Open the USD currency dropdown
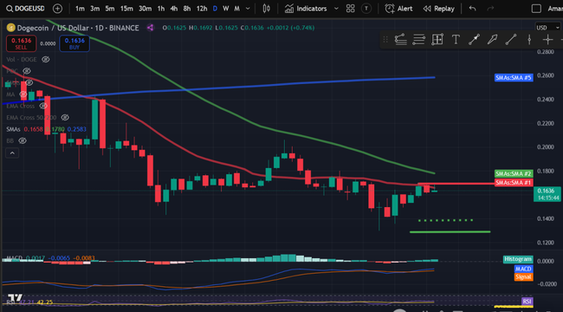 pos(547,28)
